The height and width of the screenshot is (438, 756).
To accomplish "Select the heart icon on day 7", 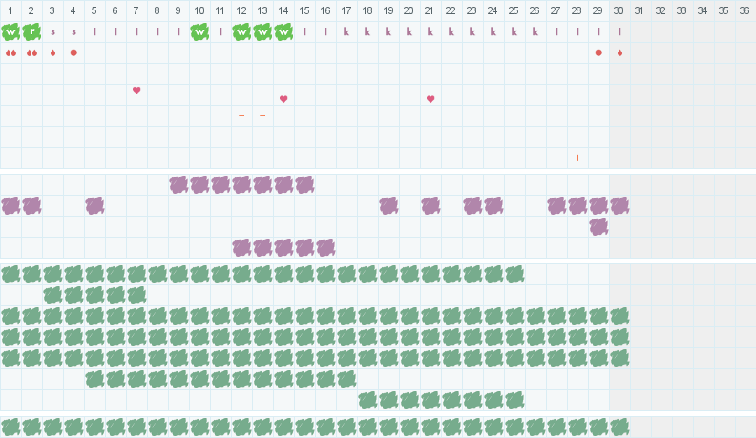I will click(x=136, y=90).
